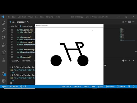The image size is (137, 103).
Task: Run Python file with play button
Action: point(123,22)
